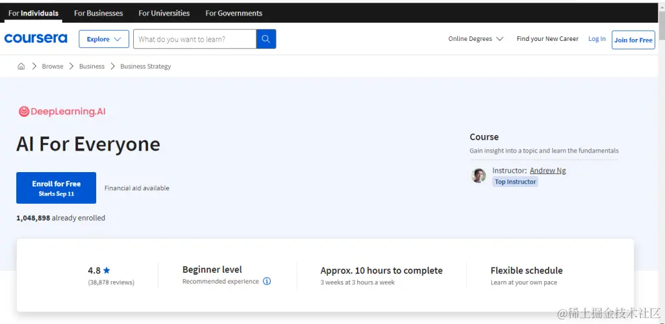
Task: Switch to For Businesses tab
Action: (99, 13)
